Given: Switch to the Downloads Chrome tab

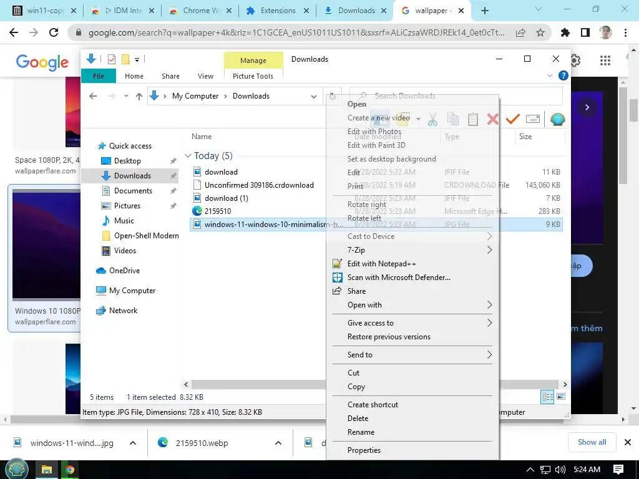Looking at the screenshot, I should coord(356,11).
